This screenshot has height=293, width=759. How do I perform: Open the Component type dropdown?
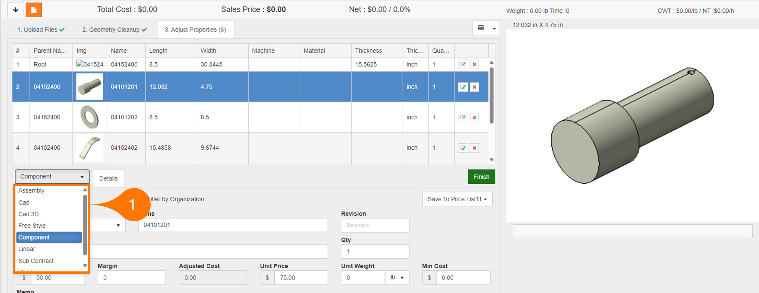52,177
